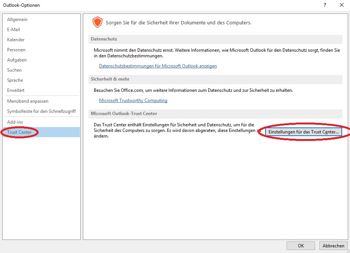Click the question mark help icon
The width and height of the screenshot is (350, 253).
(x=324, y=5)
